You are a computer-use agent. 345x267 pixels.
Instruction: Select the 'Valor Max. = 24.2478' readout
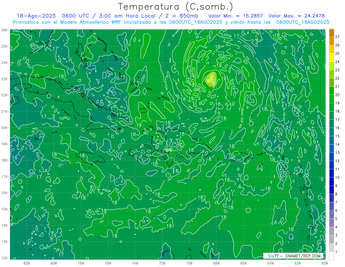tap(296, 16)
